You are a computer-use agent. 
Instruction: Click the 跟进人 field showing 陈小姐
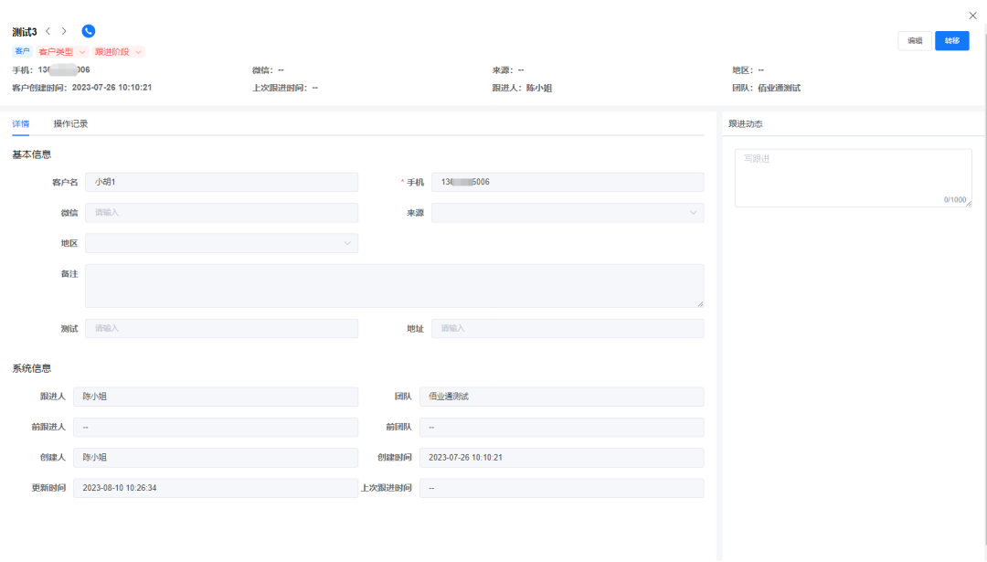[216, 397]
